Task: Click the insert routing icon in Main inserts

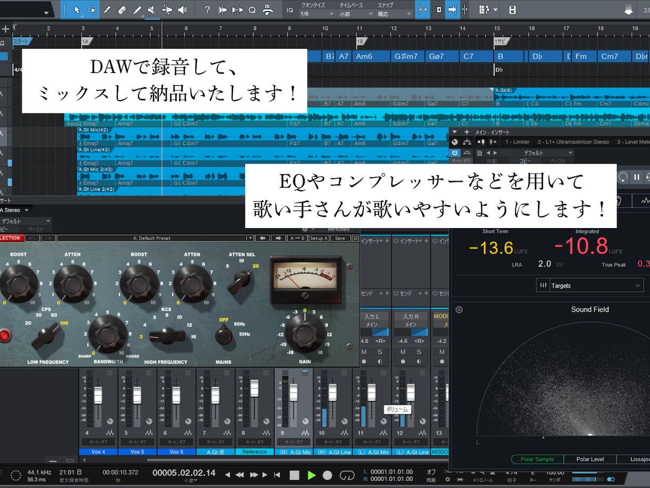Action: pyautogui.click(x=467, y=142)
